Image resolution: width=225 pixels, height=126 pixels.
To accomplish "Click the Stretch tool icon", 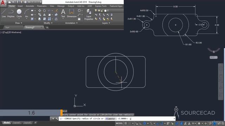I will [40, 19].
